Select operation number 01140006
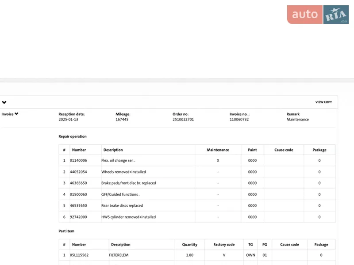Screen dimensions: 354x265 click(78, 160)
